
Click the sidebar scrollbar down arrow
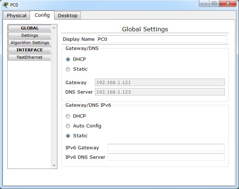tap(54, 165)
